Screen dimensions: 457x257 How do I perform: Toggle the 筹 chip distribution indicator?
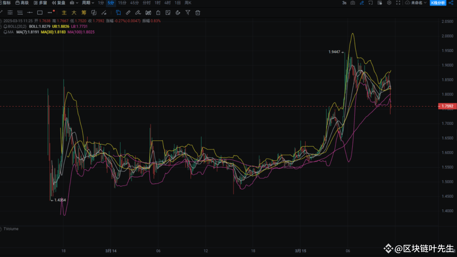pyautogui.click(x=84, y=12)
